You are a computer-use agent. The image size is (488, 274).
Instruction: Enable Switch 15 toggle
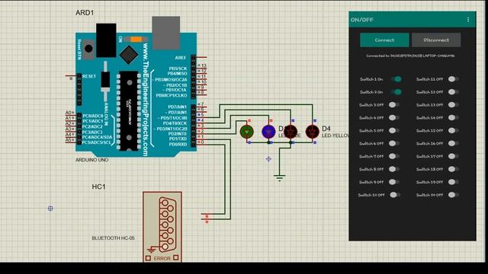pos(453,131)
